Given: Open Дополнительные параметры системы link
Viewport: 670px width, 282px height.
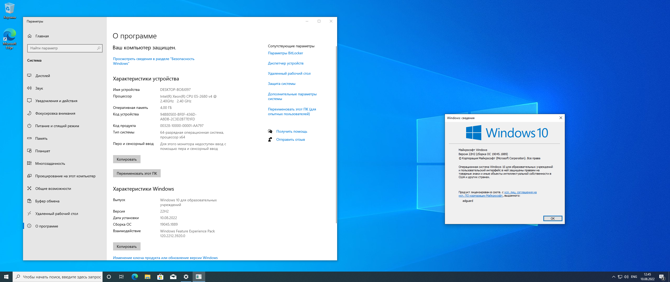Looking at the screenshot, I should point(292,96).
